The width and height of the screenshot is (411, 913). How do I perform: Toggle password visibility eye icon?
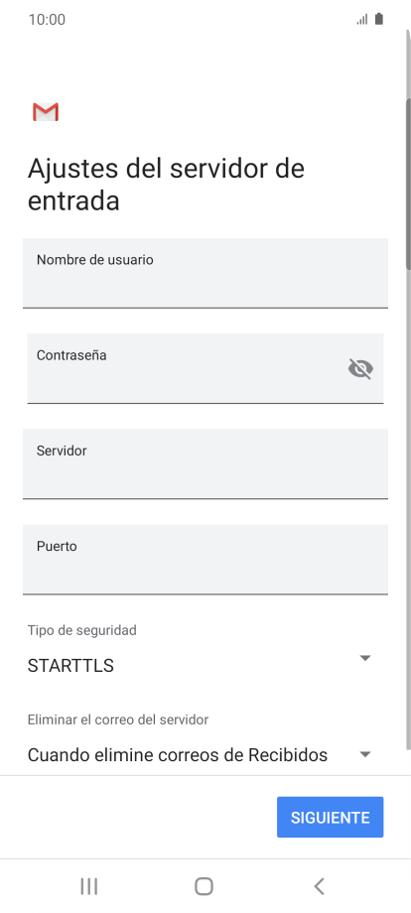[360, 368]
